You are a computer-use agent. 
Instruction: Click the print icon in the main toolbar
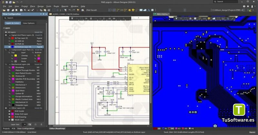13,10
